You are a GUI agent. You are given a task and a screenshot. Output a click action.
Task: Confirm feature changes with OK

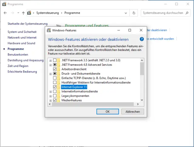click(x=108, y=111)
